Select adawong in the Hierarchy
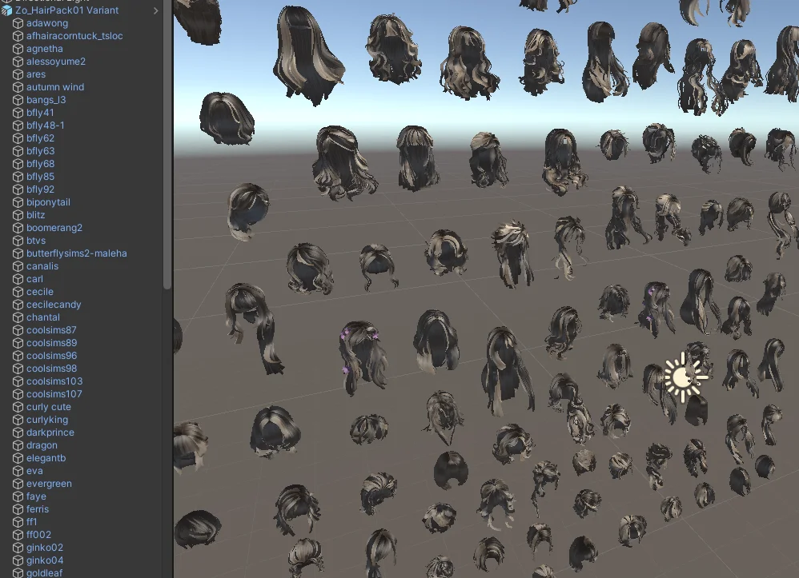 tap(48, 23)
